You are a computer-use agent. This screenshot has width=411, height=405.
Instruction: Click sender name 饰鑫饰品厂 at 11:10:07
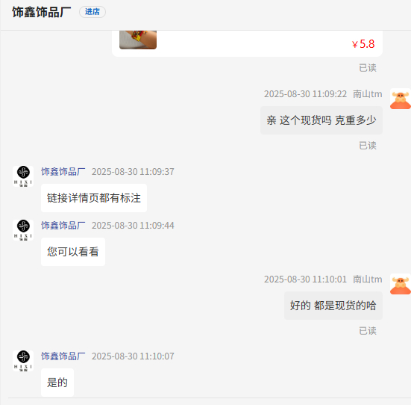[x=63, y=356]
